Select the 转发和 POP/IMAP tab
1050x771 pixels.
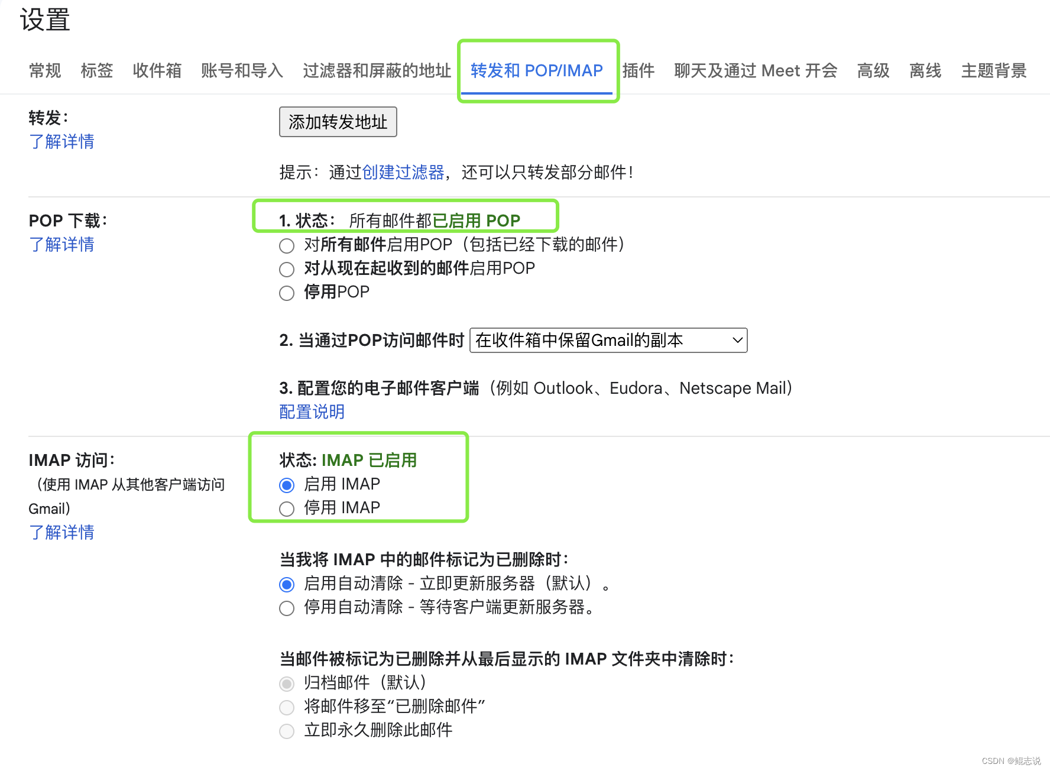point(536,71)
